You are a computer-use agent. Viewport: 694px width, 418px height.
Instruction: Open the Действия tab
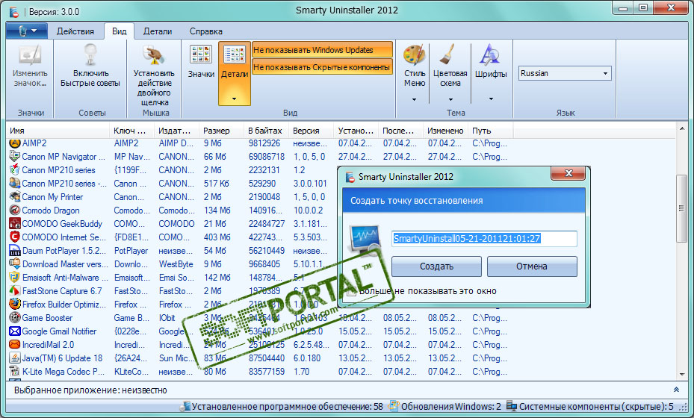[x=75, y=31]
